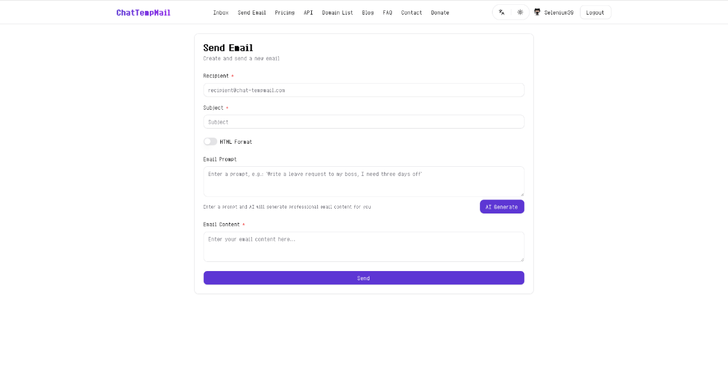
Task: Focus the Recipient email field
Action: pos(363,90)
